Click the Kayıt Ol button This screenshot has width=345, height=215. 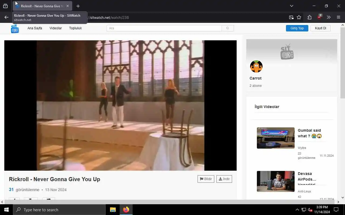(320, 28)
